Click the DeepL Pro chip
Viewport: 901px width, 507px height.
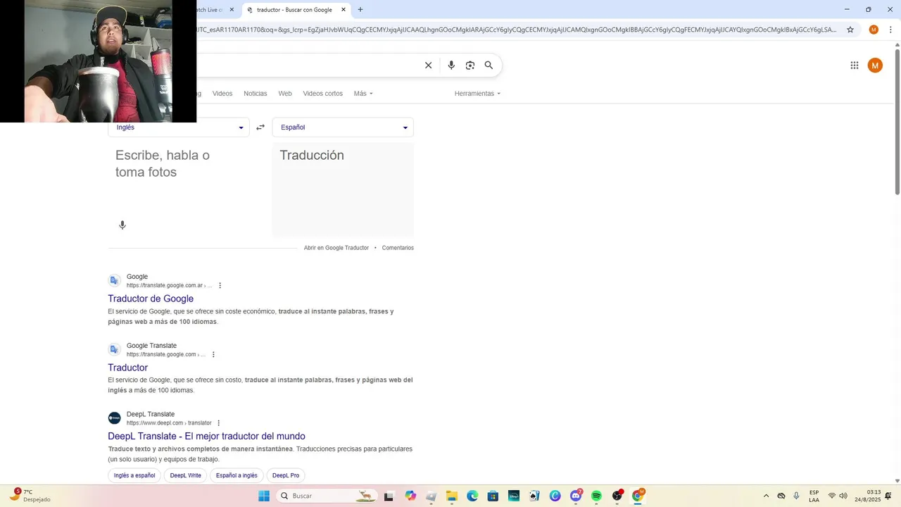286,475
